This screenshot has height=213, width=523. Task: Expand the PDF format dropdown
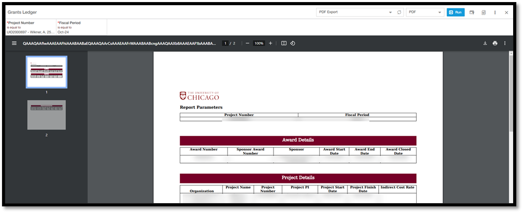click(440, 12)
